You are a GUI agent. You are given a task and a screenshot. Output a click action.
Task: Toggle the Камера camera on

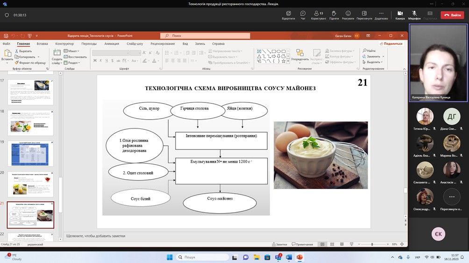pyautogui.click(x=400, y=13)
